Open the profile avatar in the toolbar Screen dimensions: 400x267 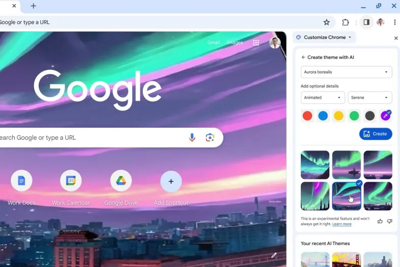pyautogui.click(x=380, y=22)
